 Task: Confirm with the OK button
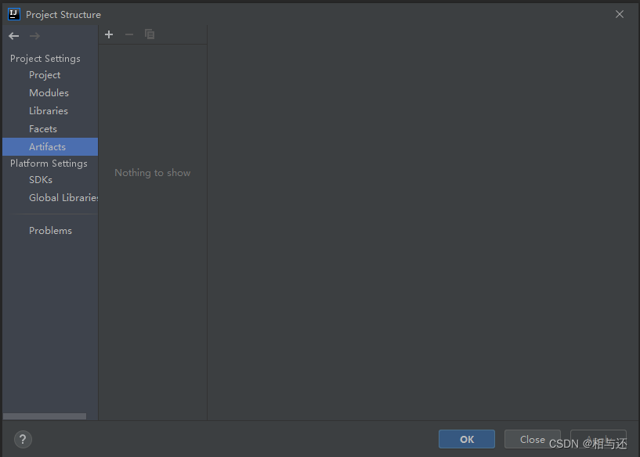click(467, 439)
